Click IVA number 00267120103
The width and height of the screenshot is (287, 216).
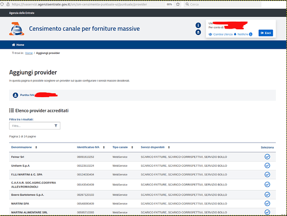[x=85, y=195]
